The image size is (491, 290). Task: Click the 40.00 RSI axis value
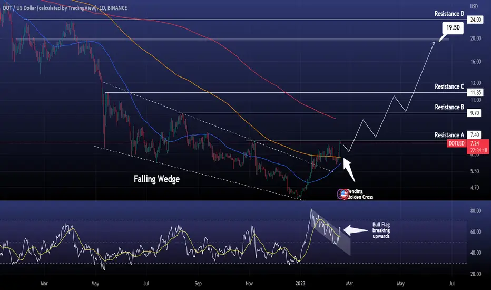tap(475, 253)
